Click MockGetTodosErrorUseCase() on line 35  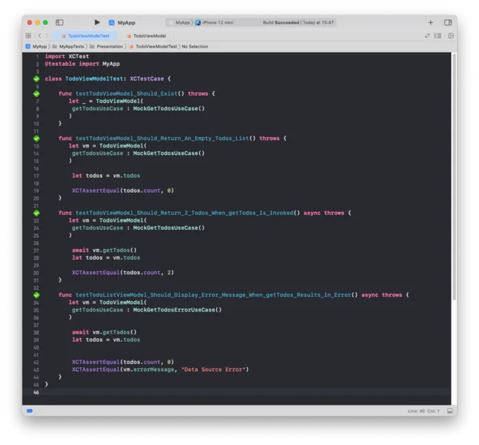click(x=177, y=310)
